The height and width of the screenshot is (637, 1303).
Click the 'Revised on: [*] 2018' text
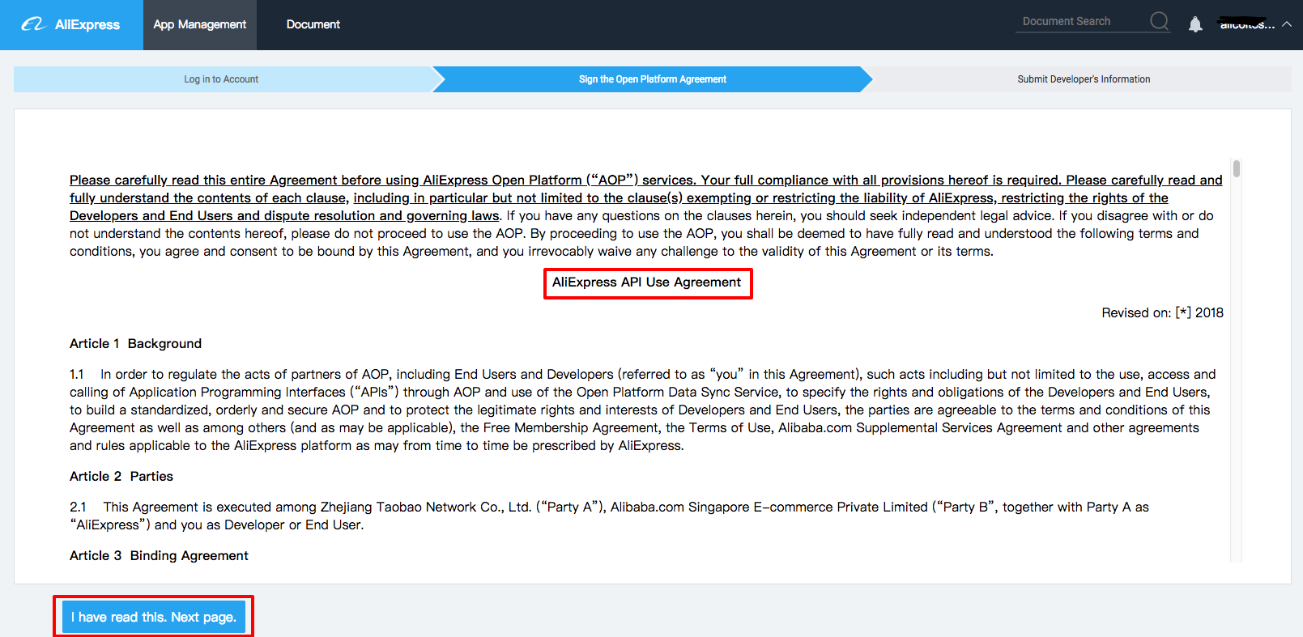point(1162,312)
